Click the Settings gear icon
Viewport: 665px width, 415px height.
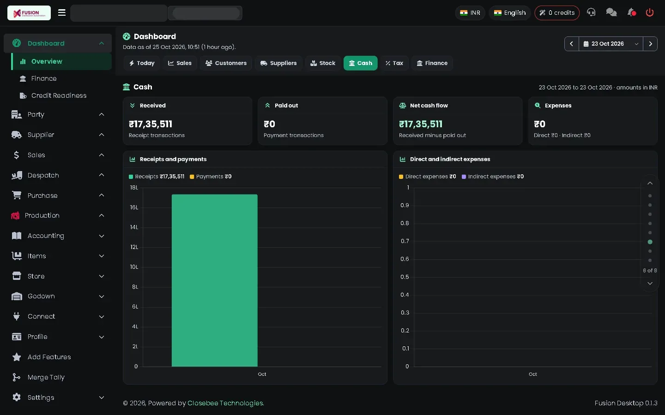[x=17, y=397]
